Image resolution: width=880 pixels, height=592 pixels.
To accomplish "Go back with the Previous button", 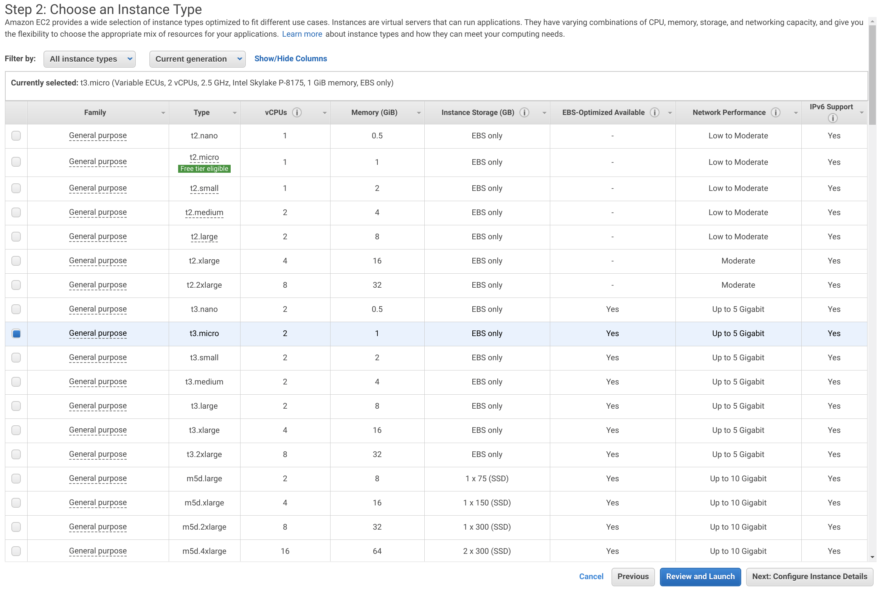I will pyautogui.click(x=633, y=577).
